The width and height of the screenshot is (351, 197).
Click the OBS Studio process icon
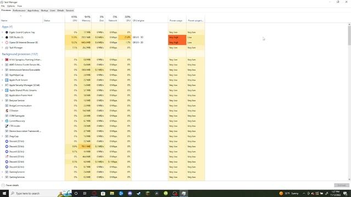(7, 37)
